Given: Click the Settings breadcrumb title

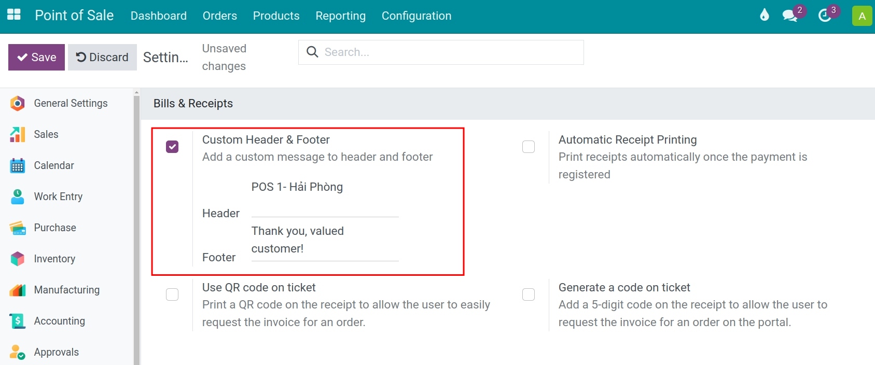Looking at the screenshot, I should pos(165,57).
